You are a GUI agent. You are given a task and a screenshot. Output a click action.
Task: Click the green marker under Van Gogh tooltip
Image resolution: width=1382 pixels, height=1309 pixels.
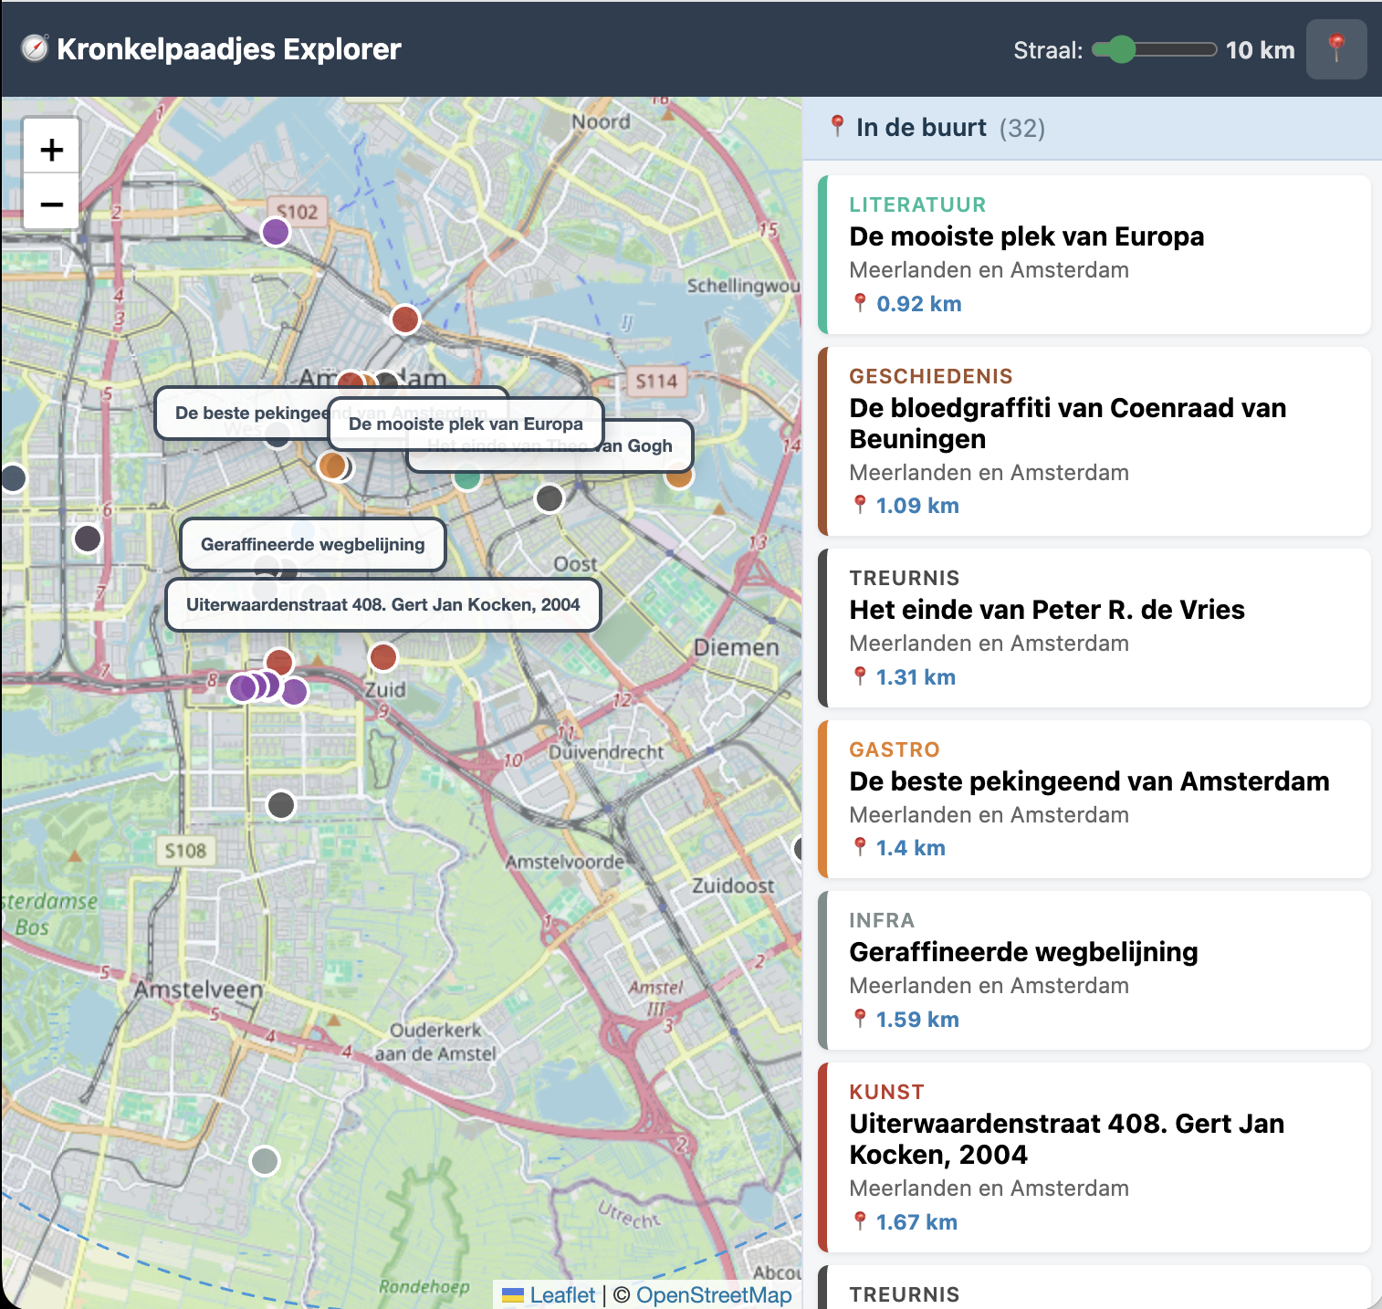pyautogui.click(x=467, y=476)
